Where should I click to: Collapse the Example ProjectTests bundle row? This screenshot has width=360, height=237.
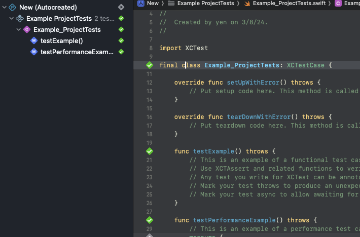(x=11, y=18)
